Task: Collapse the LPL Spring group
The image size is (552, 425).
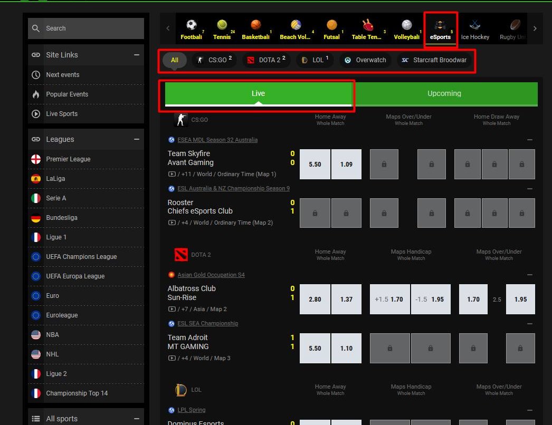Action: coord(529,410)
